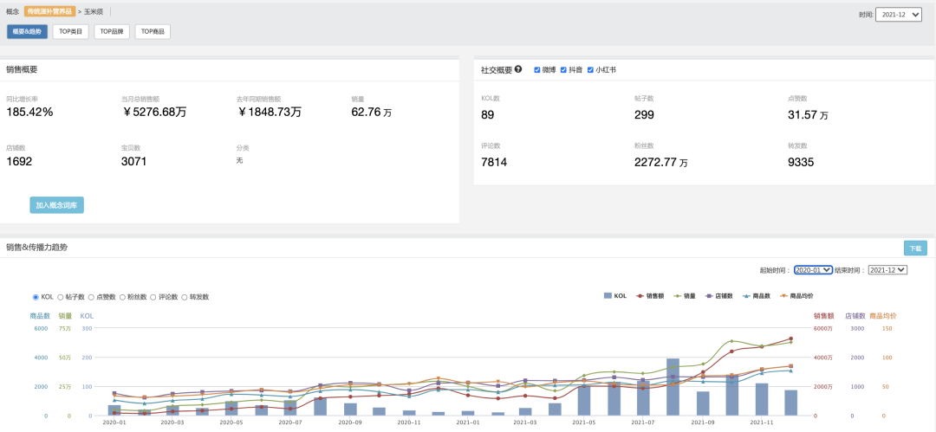Open the 起始时间 2020-01 dropdown
Viewport: 936px width, 432px height.
pos(813,270)
